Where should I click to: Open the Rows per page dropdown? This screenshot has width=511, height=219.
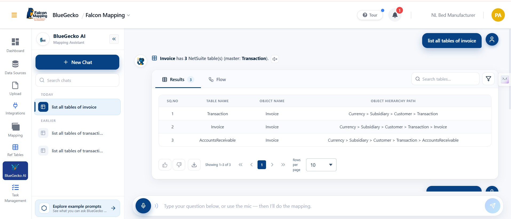click(321, 165)
